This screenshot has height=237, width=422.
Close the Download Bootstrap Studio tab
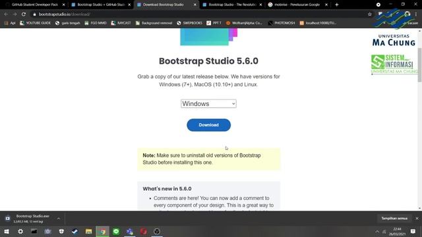coord(195,5)
